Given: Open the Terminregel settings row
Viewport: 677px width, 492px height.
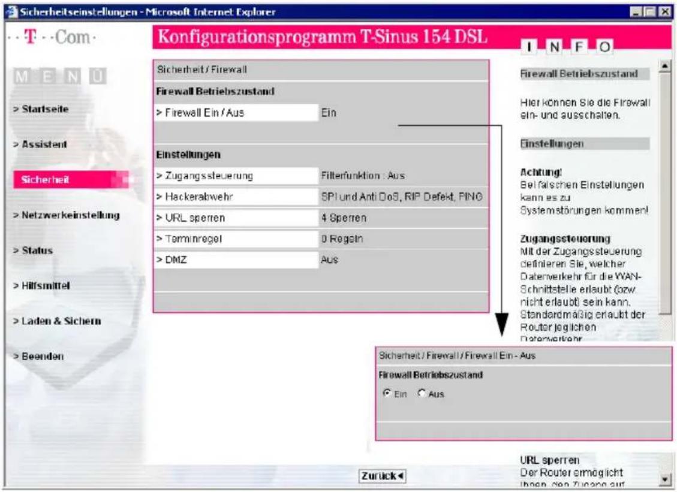Looking at the screenshot, I should coord(236,239).
